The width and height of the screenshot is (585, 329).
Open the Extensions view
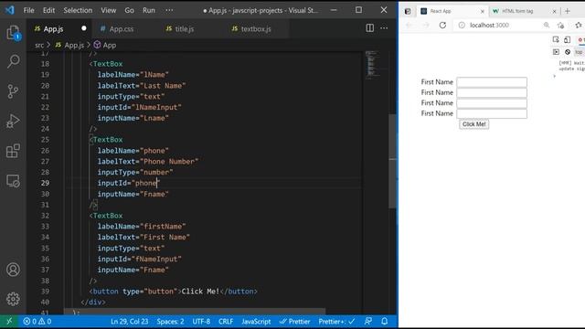point(13,151)
